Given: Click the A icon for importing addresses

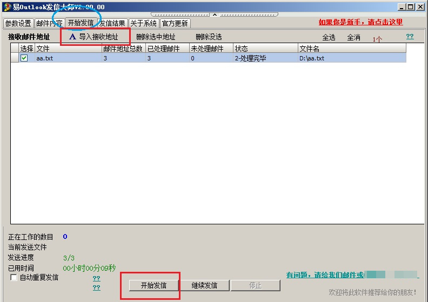Looking at the screenshot, I should point(72,37).
